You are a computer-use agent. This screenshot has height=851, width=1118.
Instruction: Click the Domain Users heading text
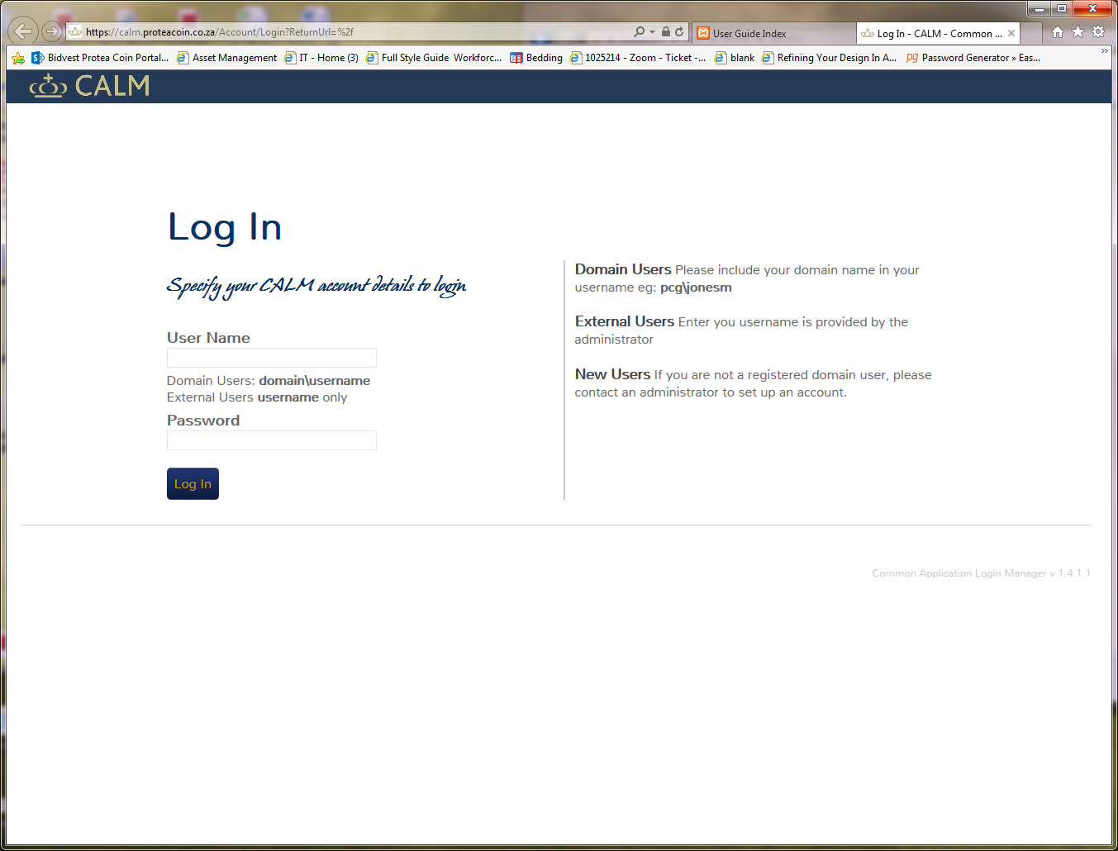[623, 269]
